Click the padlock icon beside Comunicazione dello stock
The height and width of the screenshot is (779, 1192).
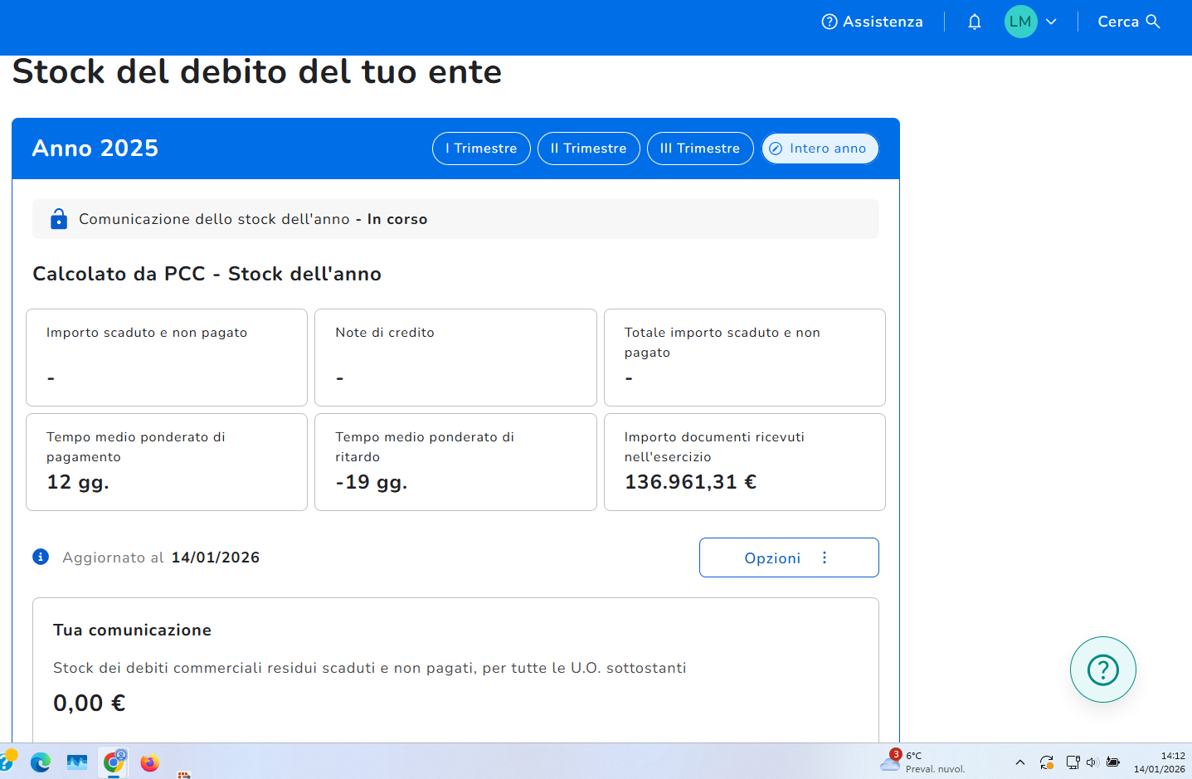(x=59, y=219)
